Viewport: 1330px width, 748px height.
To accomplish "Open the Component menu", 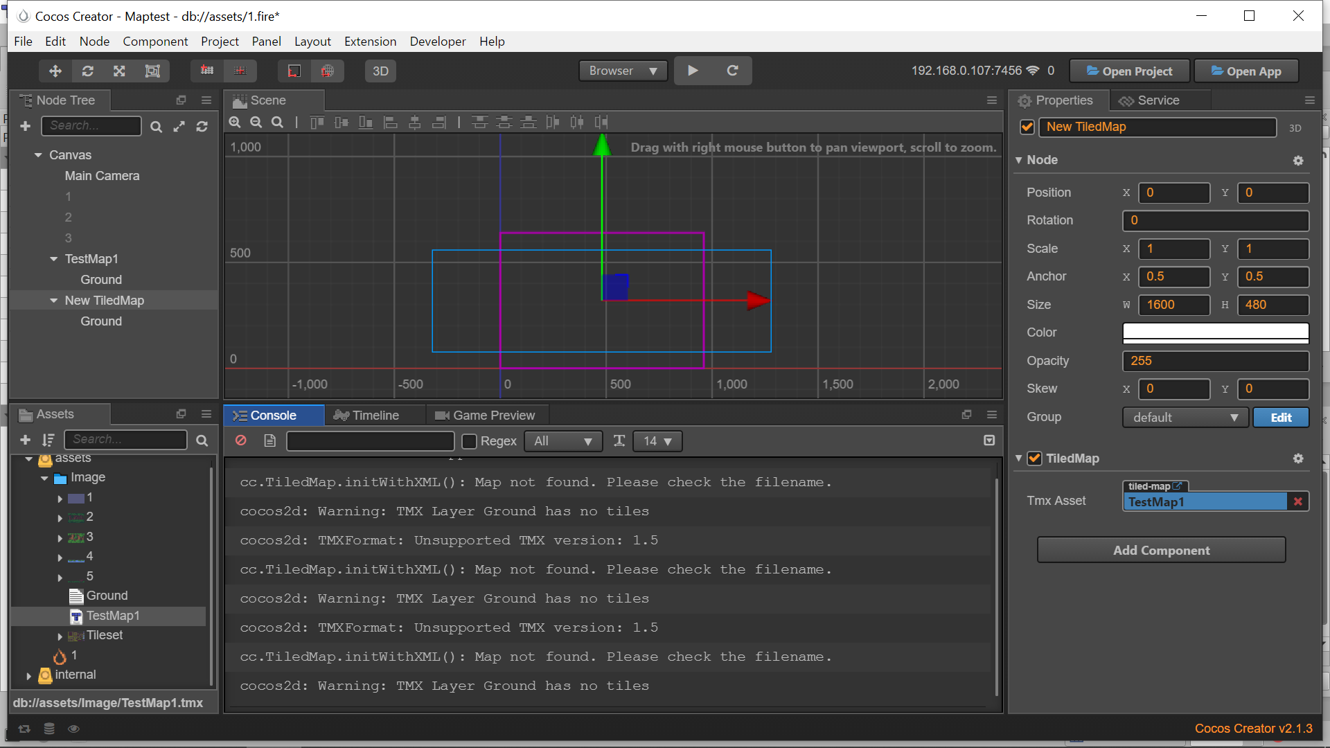I will [155, 42].
